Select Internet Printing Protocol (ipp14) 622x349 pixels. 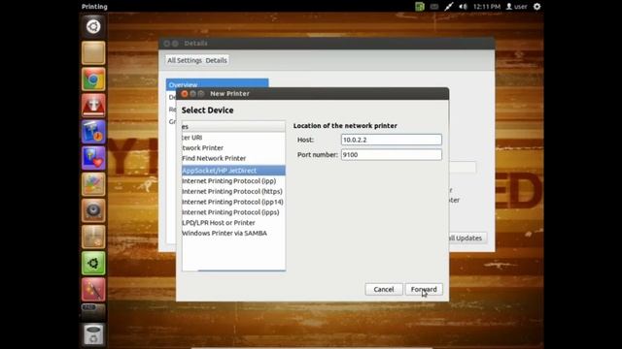tap(233, 202)
